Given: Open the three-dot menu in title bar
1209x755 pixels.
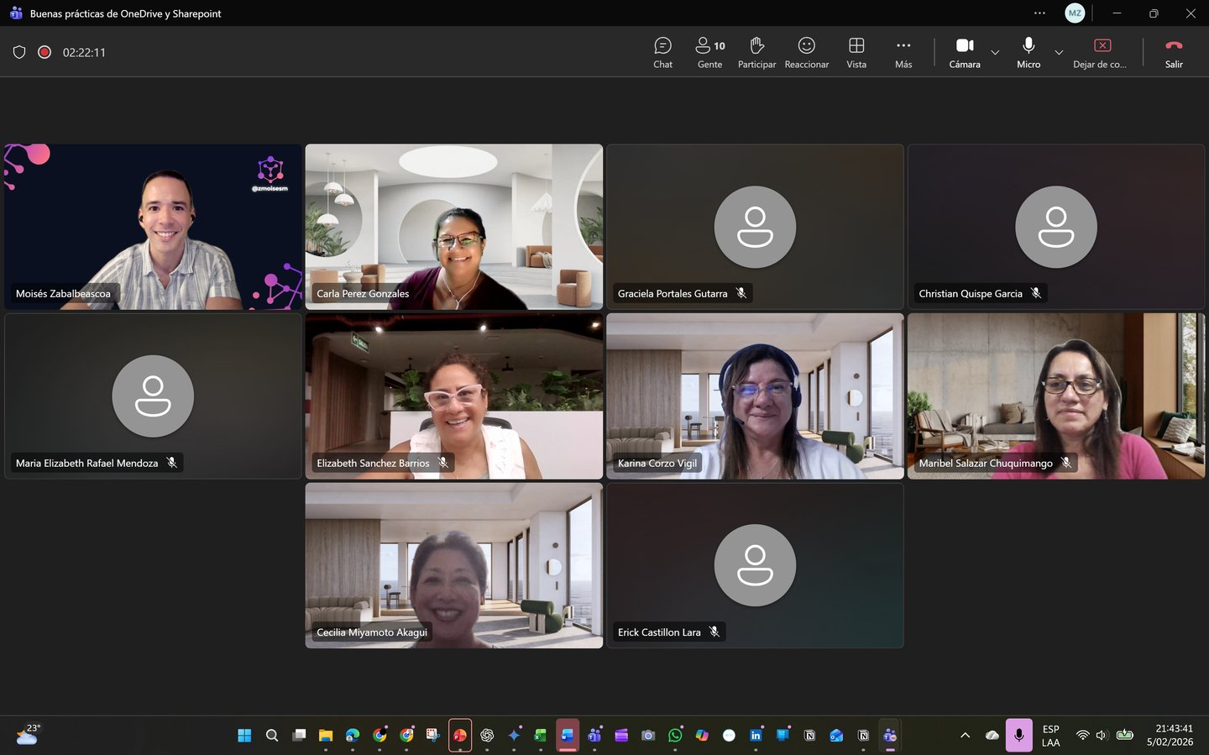Looking at the screenshot, I should 1039,13.
